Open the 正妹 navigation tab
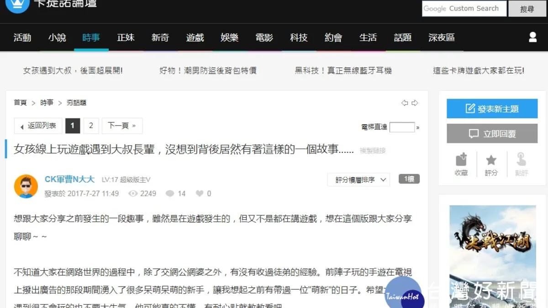 point(126,37)
